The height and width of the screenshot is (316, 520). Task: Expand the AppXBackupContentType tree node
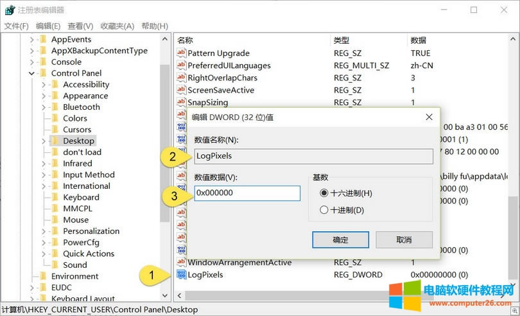(x=32, y=51)
